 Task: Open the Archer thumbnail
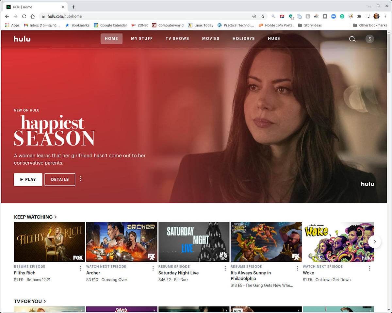(122, 242)
